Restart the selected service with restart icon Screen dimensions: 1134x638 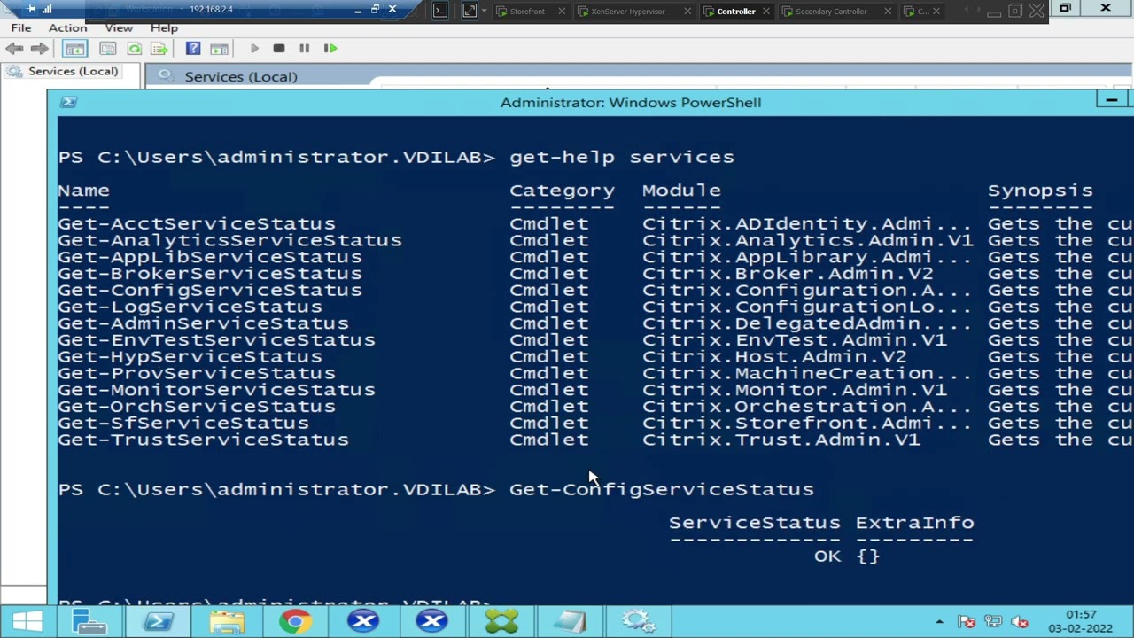[x=330, y=49]
